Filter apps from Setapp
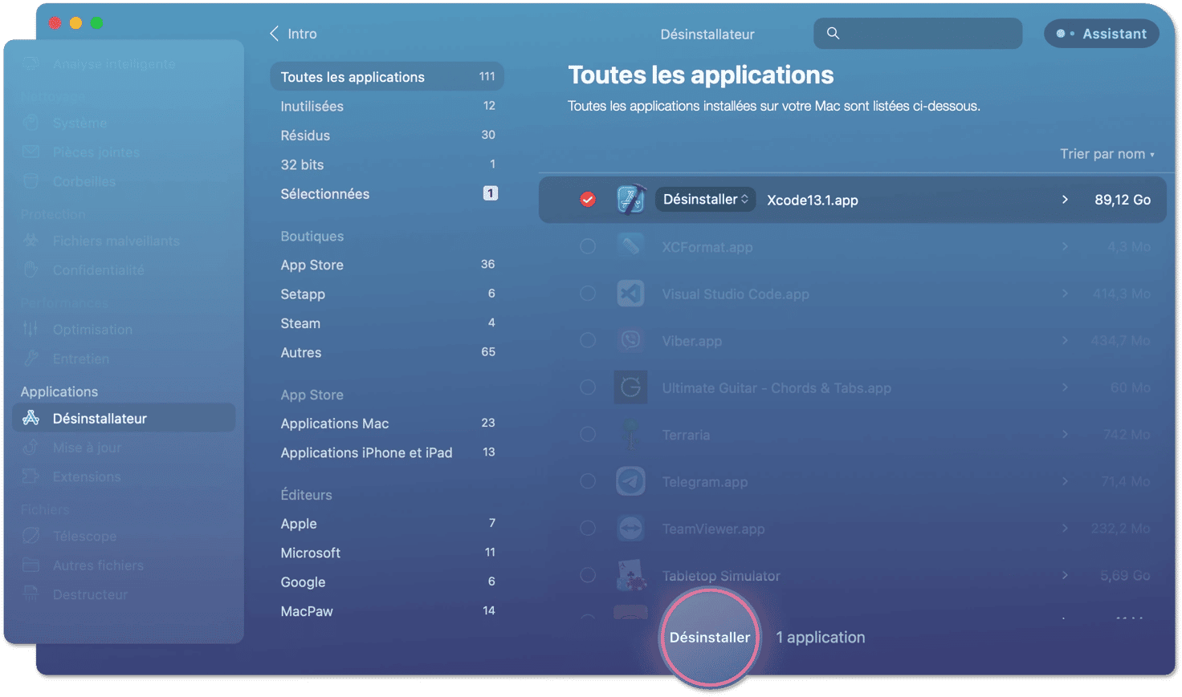Image resolution: width=1182 pixels, height=697 pixels. coord(387,294)
